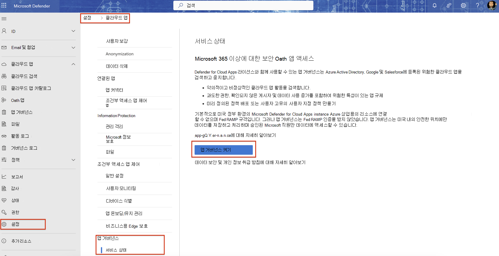Select 앱 커넥터 settings item
The width and height of the screenshot is (499, 256).
coord(114,90)
